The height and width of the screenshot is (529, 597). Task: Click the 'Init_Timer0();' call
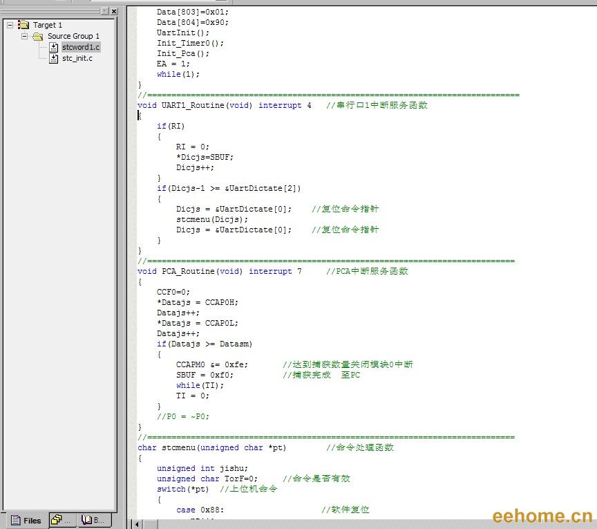pyautogui.click(x=191, y=43)
